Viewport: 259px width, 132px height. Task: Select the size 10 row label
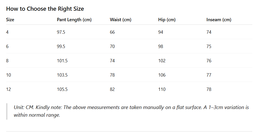(x=8, y=75)
